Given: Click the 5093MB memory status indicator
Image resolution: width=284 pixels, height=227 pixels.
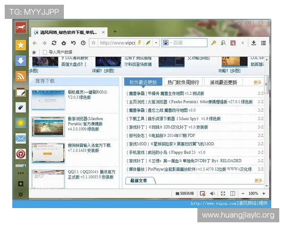Looking at the screenshot, I should [185, 193].
